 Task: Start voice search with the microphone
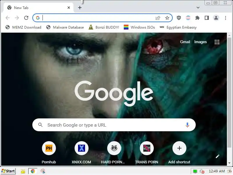(x=187, y=125)
